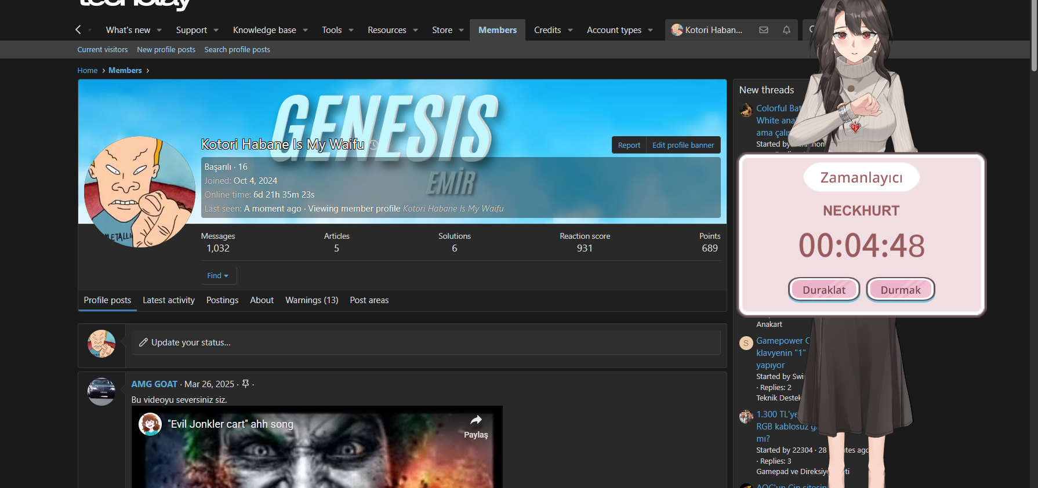Click the Current visitors link

(x=103, y=50)
